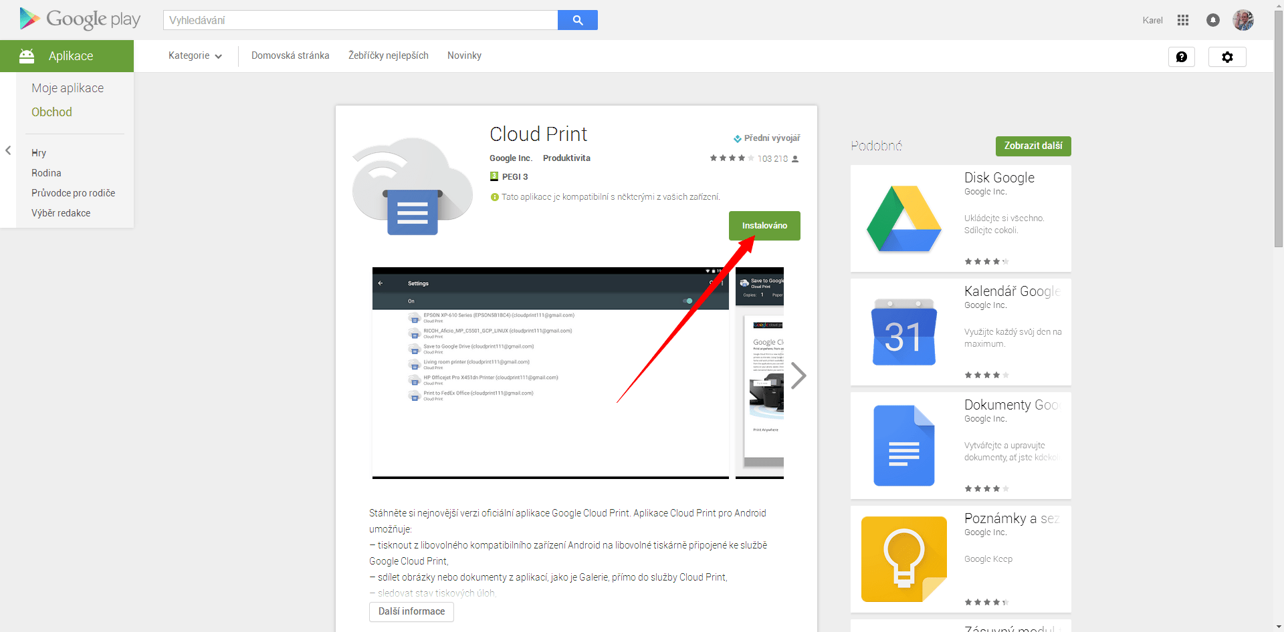Click the Zobrazit další button
1284x632 pixels.
click(x=1033, y=146)
